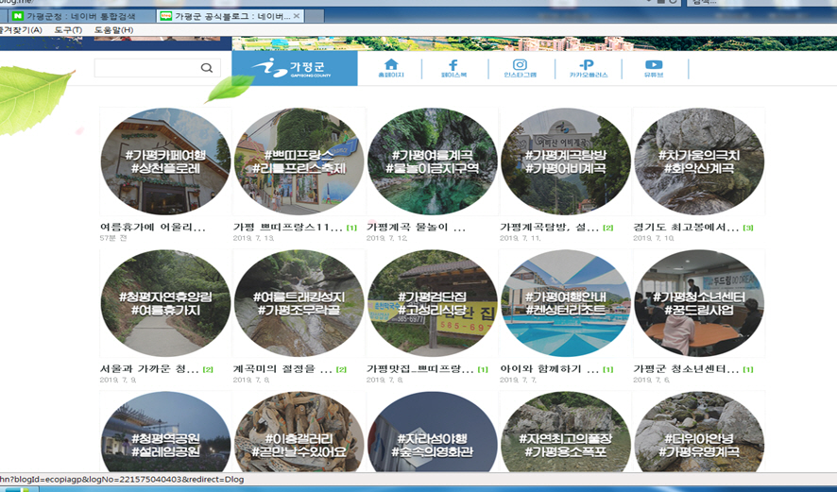
Task: Click the date 2019. 7. 12.
Action: tap(387, 238)
